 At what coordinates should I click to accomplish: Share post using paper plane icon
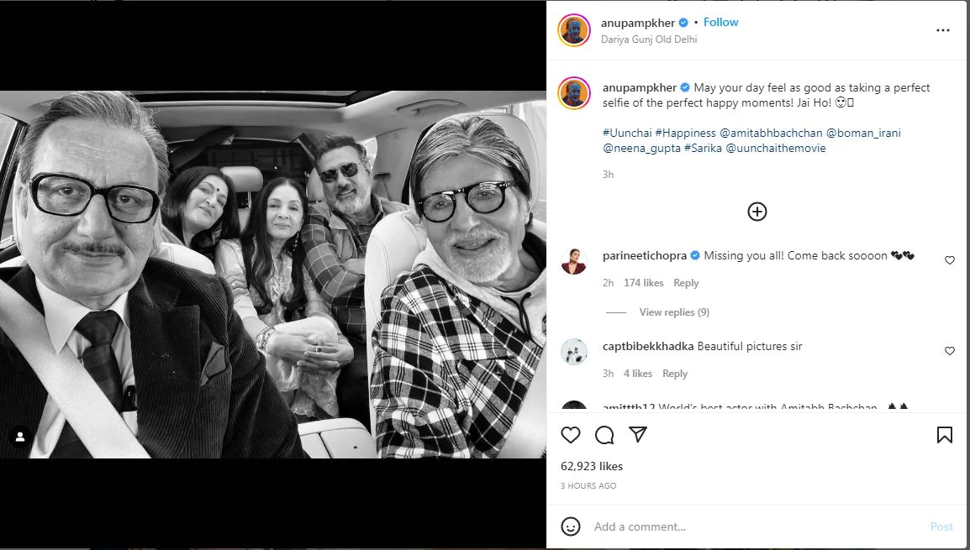tap(638, 435)
